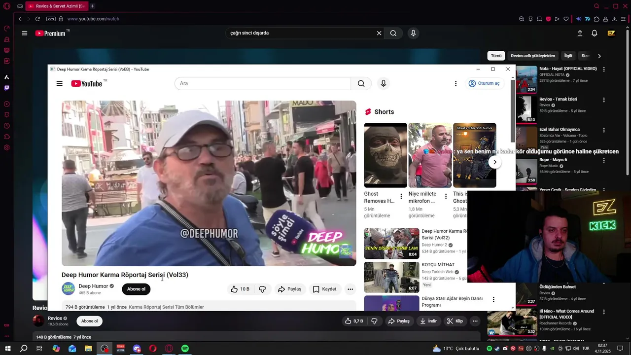Click the Opera GX browser tab Revios & Servet Azimli
This screenshot has width=631, height=355.
click(x=57, y=6)
